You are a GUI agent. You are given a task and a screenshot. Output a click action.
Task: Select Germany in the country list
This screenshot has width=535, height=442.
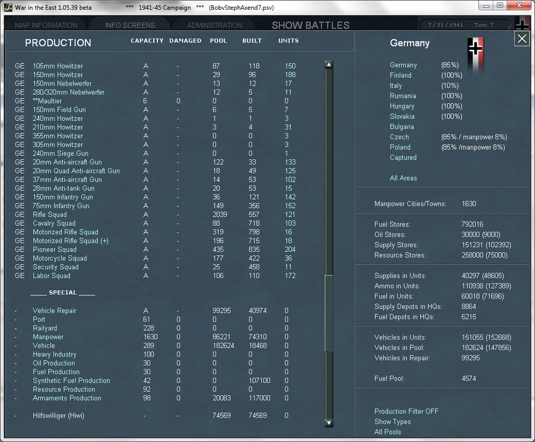click(x=403, y=65)
